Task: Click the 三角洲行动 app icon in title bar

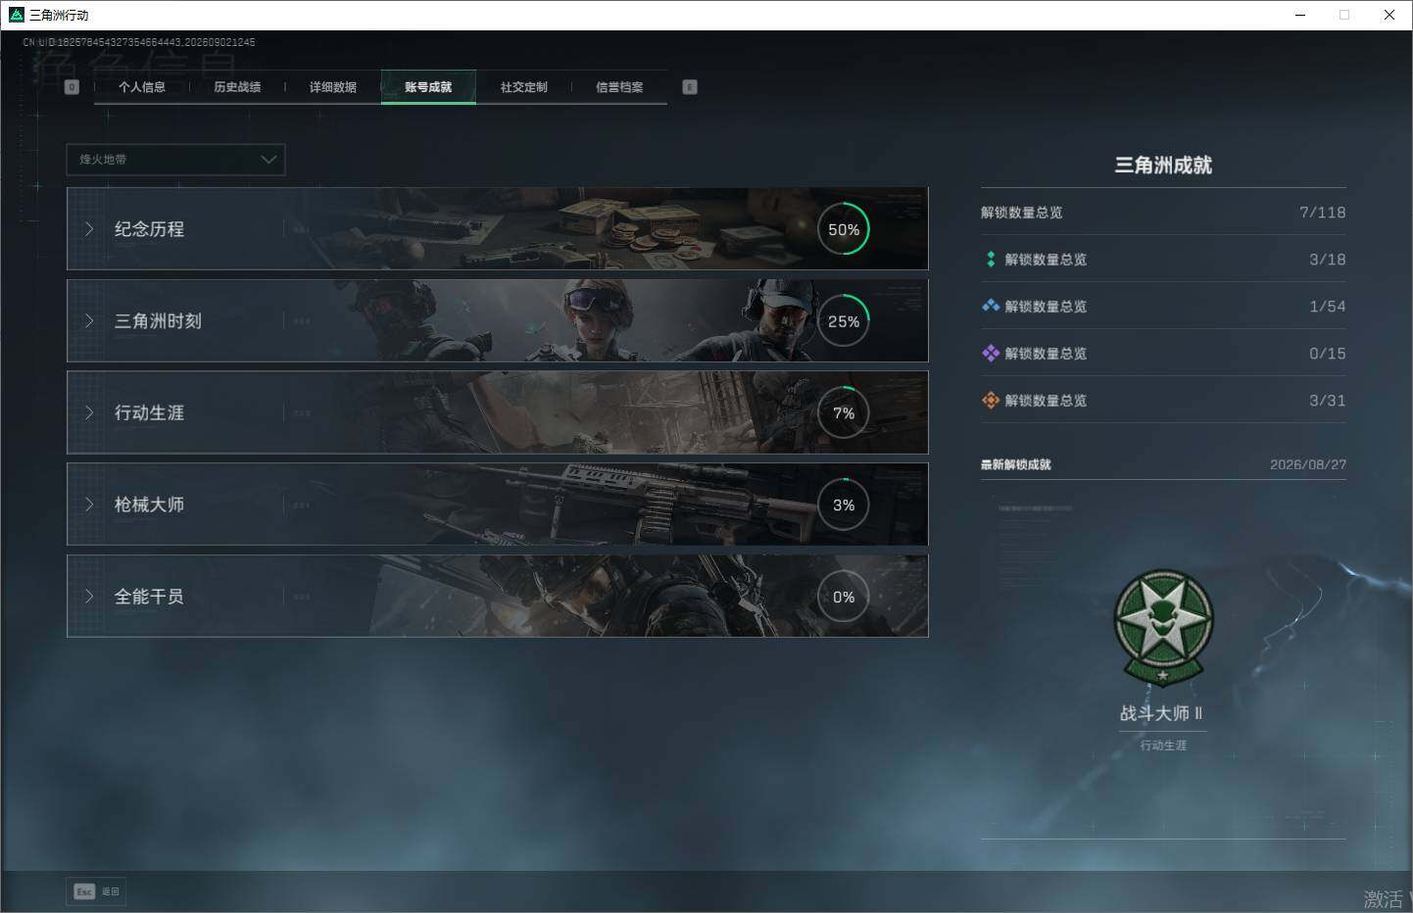Action: 16,15
